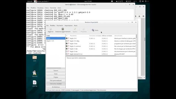This screenshot has height=99, width=176.
Task: Select libgtk+-3.0 in the filter list
Action: (56, 41)
